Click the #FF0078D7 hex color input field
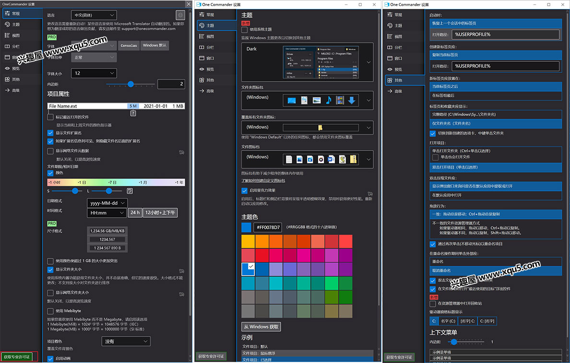The height and width of the screenshot is (363, 570). click(268, 227)
